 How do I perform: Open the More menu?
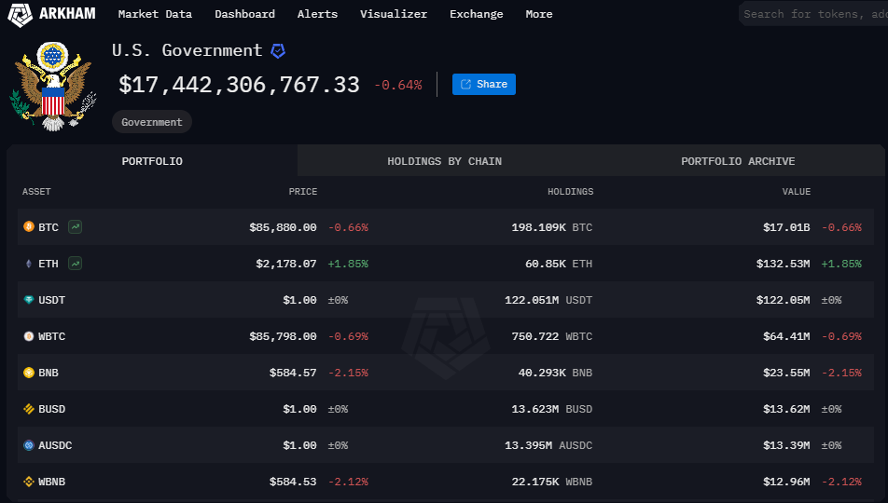(539, 14)
